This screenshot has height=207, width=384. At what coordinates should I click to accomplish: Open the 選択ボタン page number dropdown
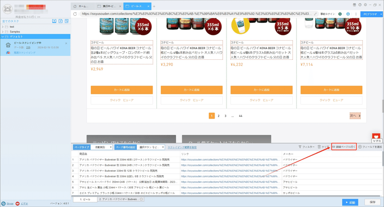coord(151,147)
